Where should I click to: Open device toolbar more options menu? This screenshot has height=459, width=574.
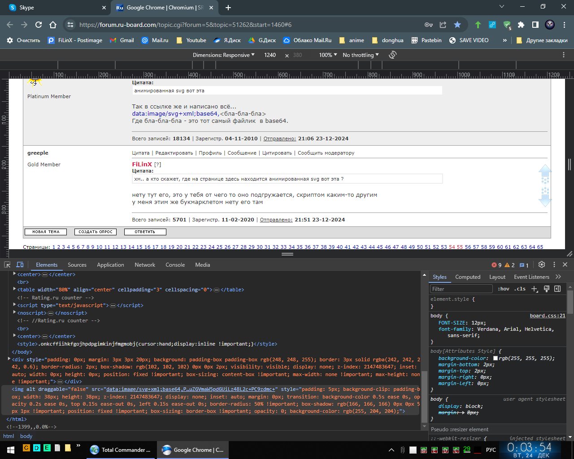tap(564, 55)
